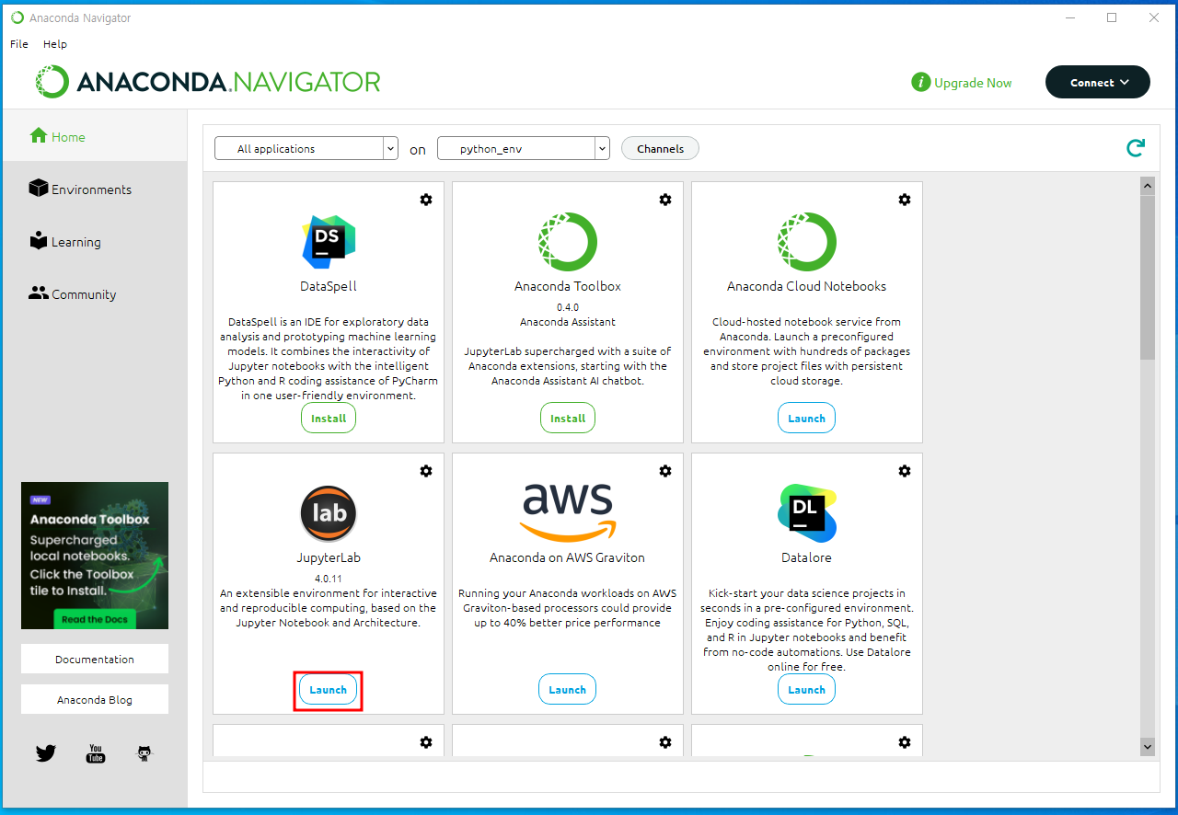Screen dimensions: 1178x815
Task: Open the Documentation button
Action: click(95, 659)
